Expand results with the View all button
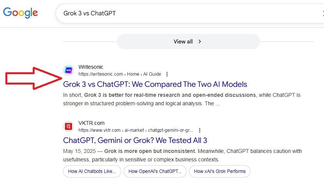 [188, 42]
